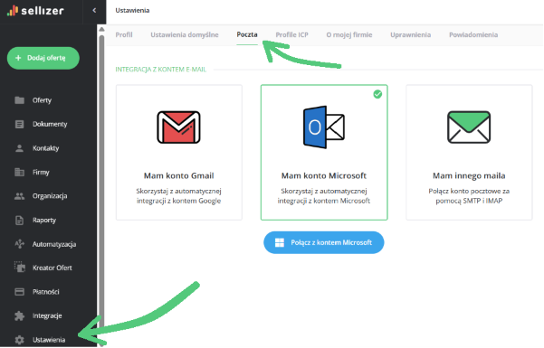Click the Sellizer logo
The width and height of the screenshot is (544, 348).
(x=35, y=11)
